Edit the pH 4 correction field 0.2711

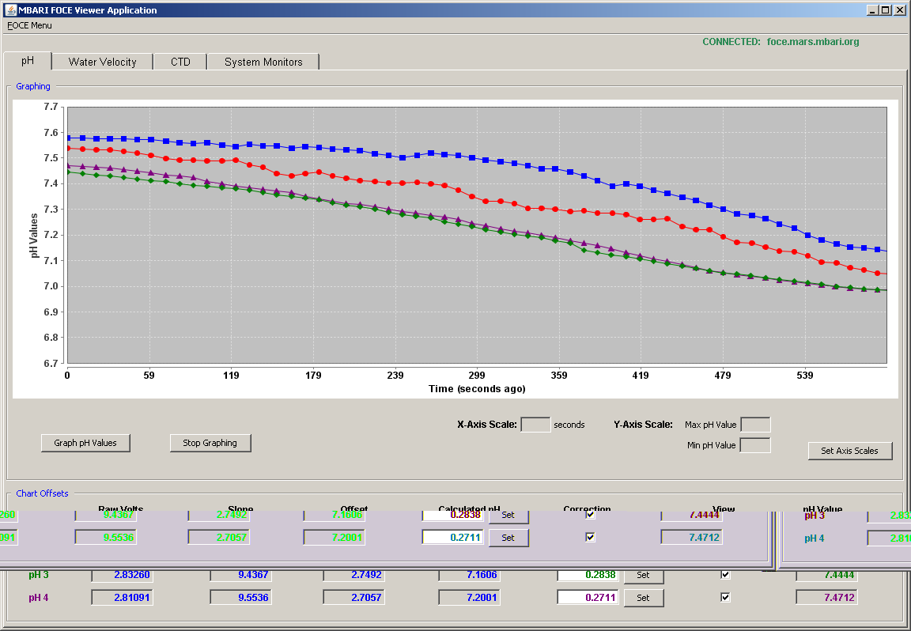tap(588, 597)
